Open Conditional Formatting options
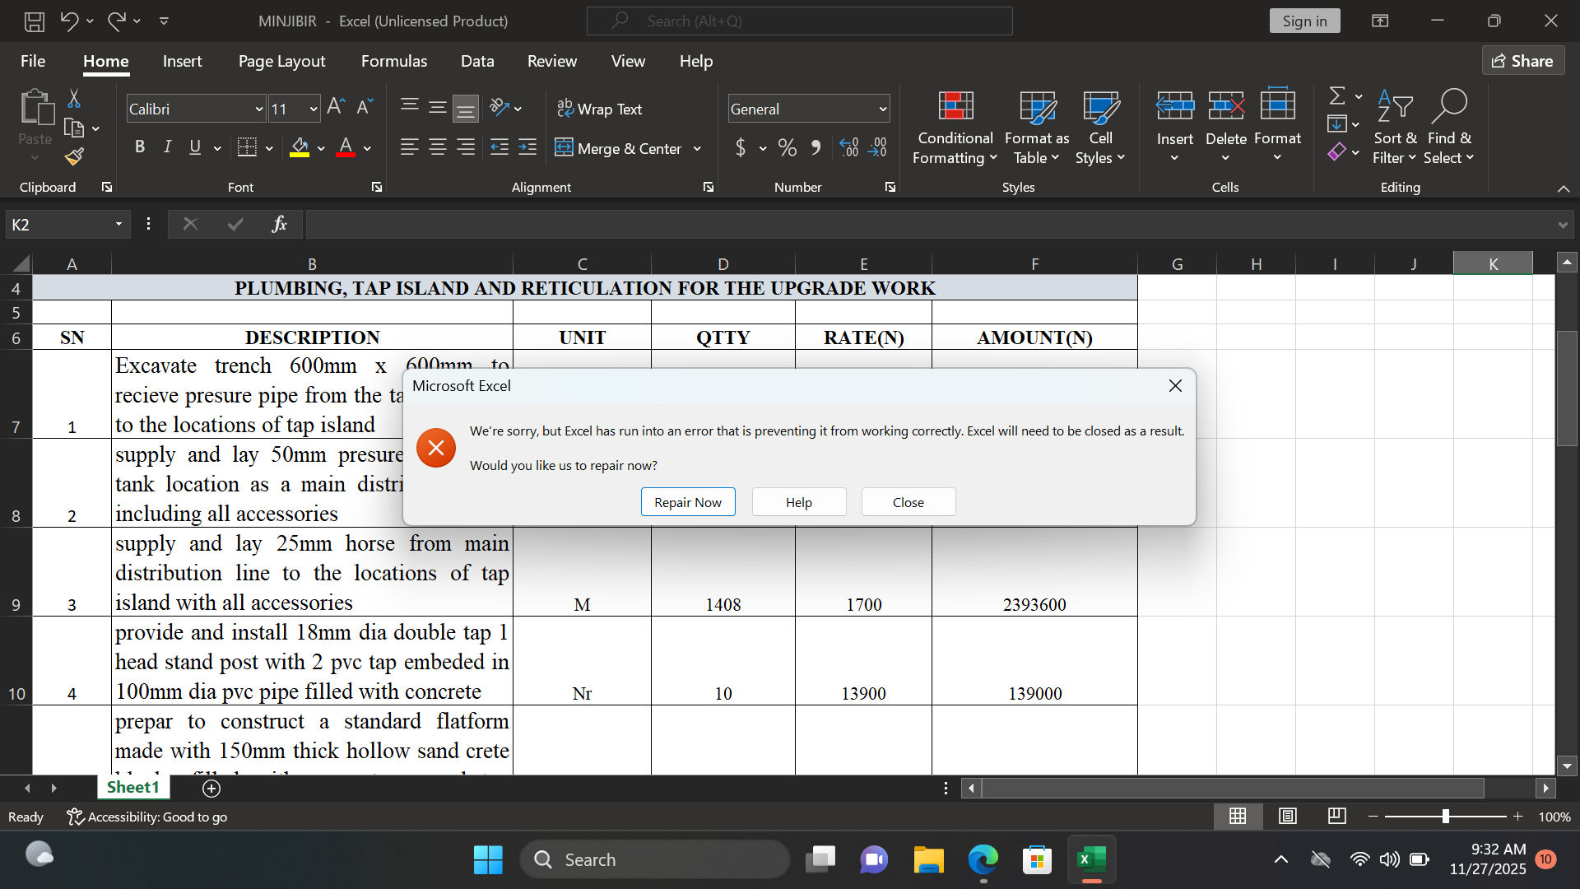1580x889 pixels. pyautogui.click(x=954, y=128)
